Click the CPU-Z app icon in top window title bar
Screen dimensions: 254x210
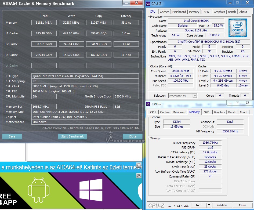148,3
